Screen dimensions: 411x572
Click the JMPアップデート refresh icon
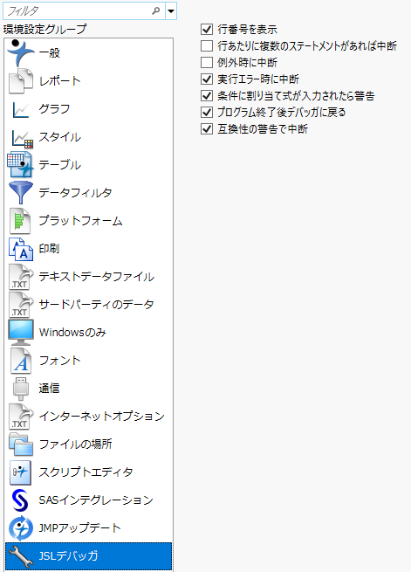click(21, 528)
